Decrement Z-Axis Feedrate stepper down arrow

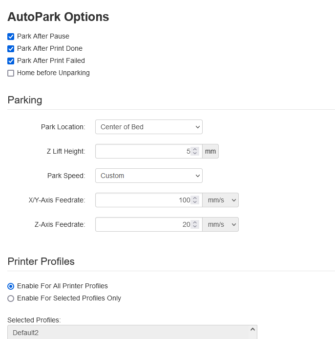click(x=195, y=227)
